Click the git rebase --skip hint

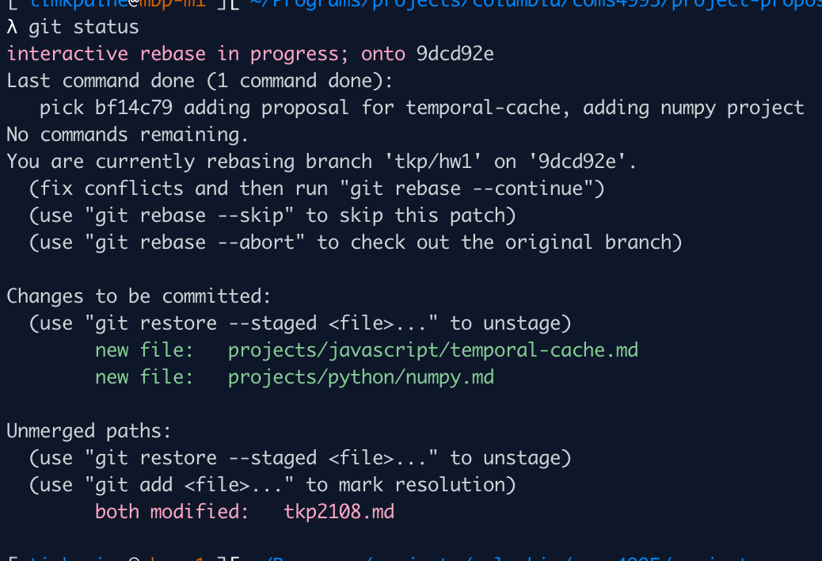point(189,216)
